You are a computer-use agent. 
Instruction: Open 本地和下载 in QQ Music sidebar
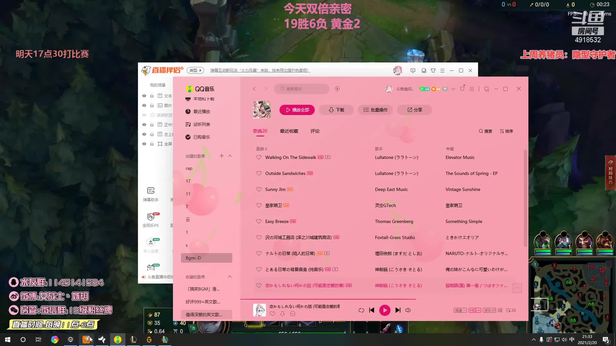pyautogui.click(x=200, y=99)
